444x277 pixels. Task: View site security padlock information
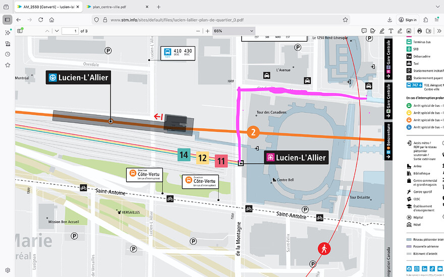coord(105,20)
